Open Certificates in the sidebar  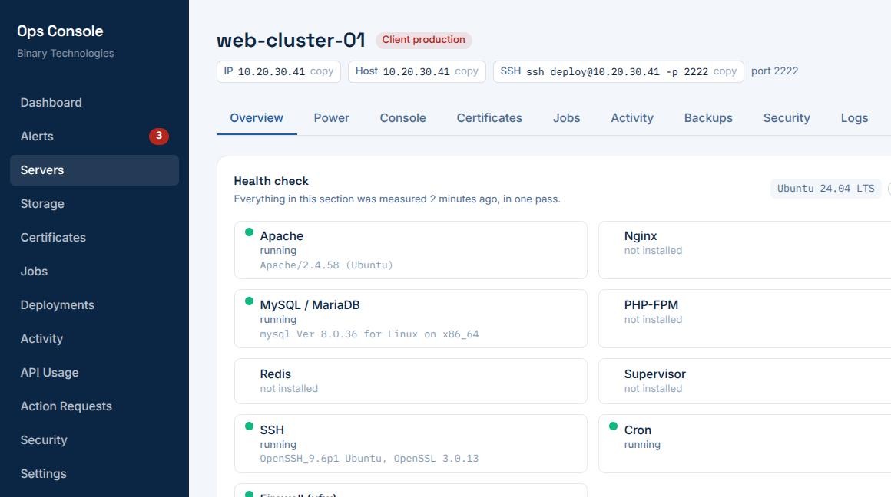(94, 238)
